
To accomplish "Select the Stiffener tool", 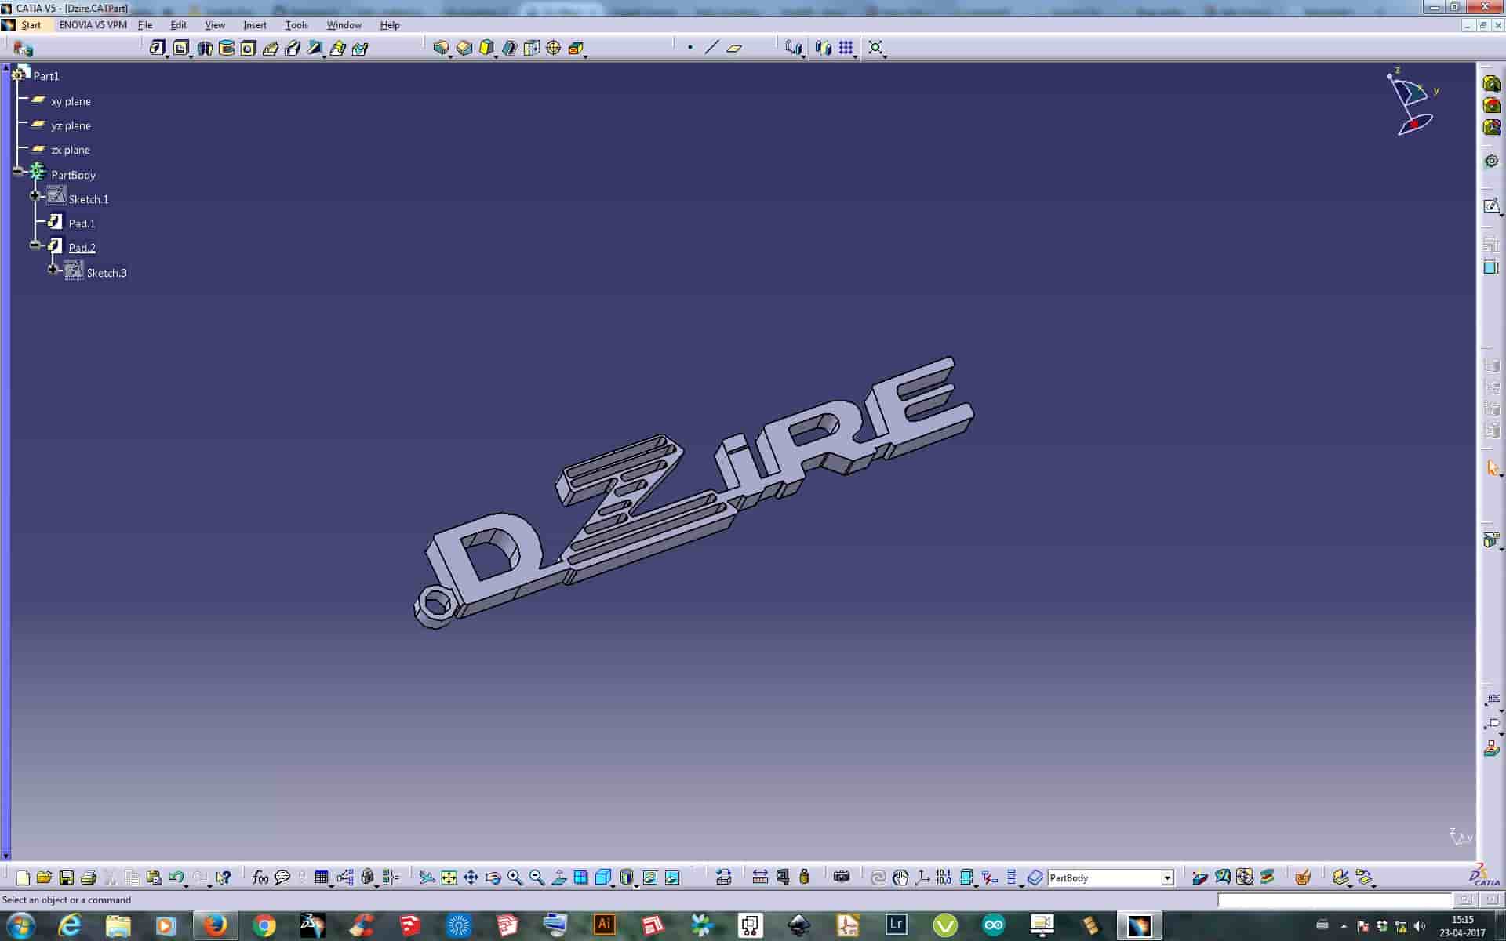I will [315, 48].
